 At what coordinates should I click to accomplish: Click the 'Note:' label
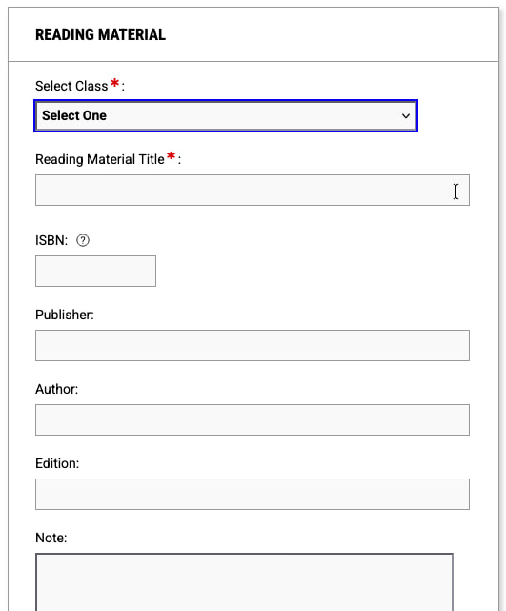coord(51,539)
